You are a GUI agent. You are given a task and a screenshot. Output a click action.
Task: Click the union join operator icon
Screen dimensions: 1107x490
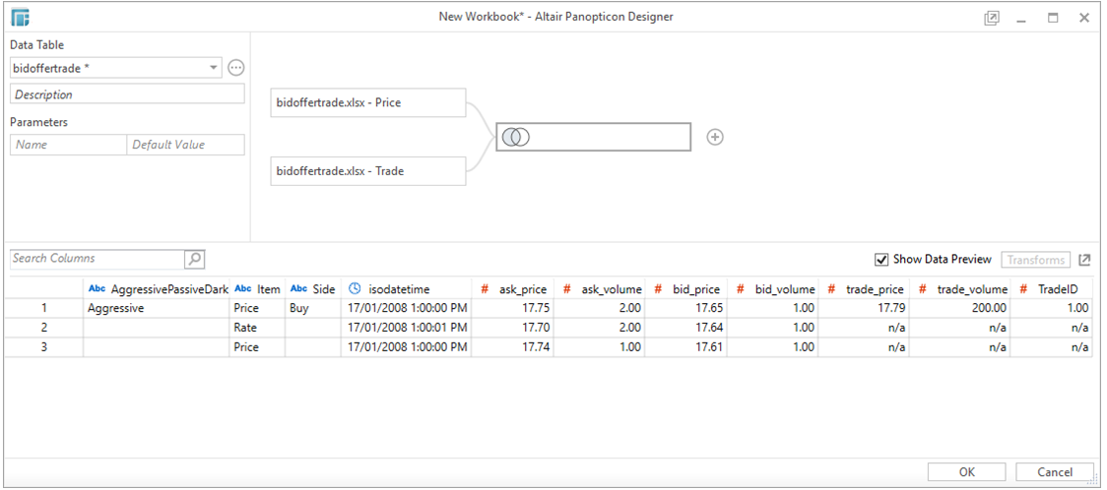pyautogui.click(x=516, y=138)
